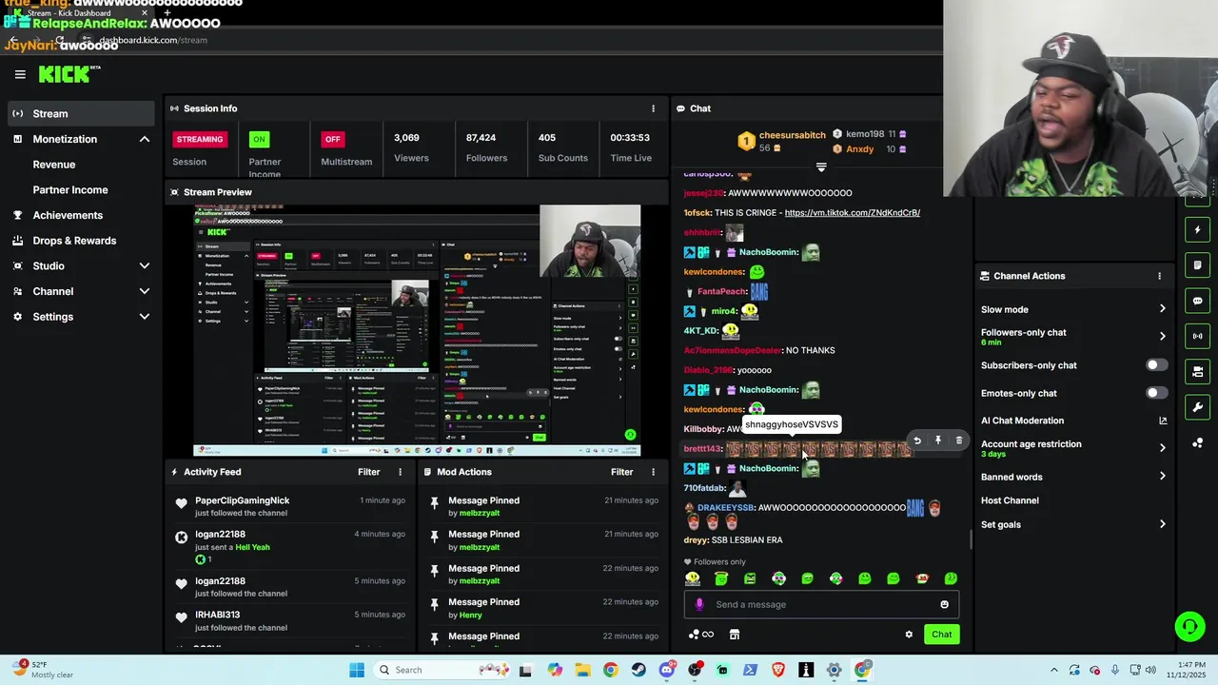Open the TikTok link in chat
This screenshot has height=685, width=1218.
[x=853, y=213]
